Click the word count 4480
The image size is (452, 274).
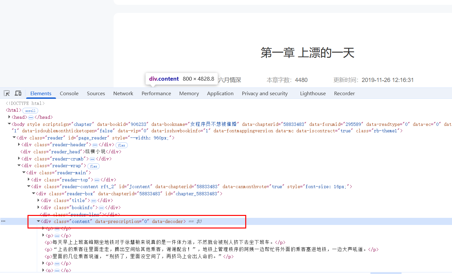[x=301, y=80]
